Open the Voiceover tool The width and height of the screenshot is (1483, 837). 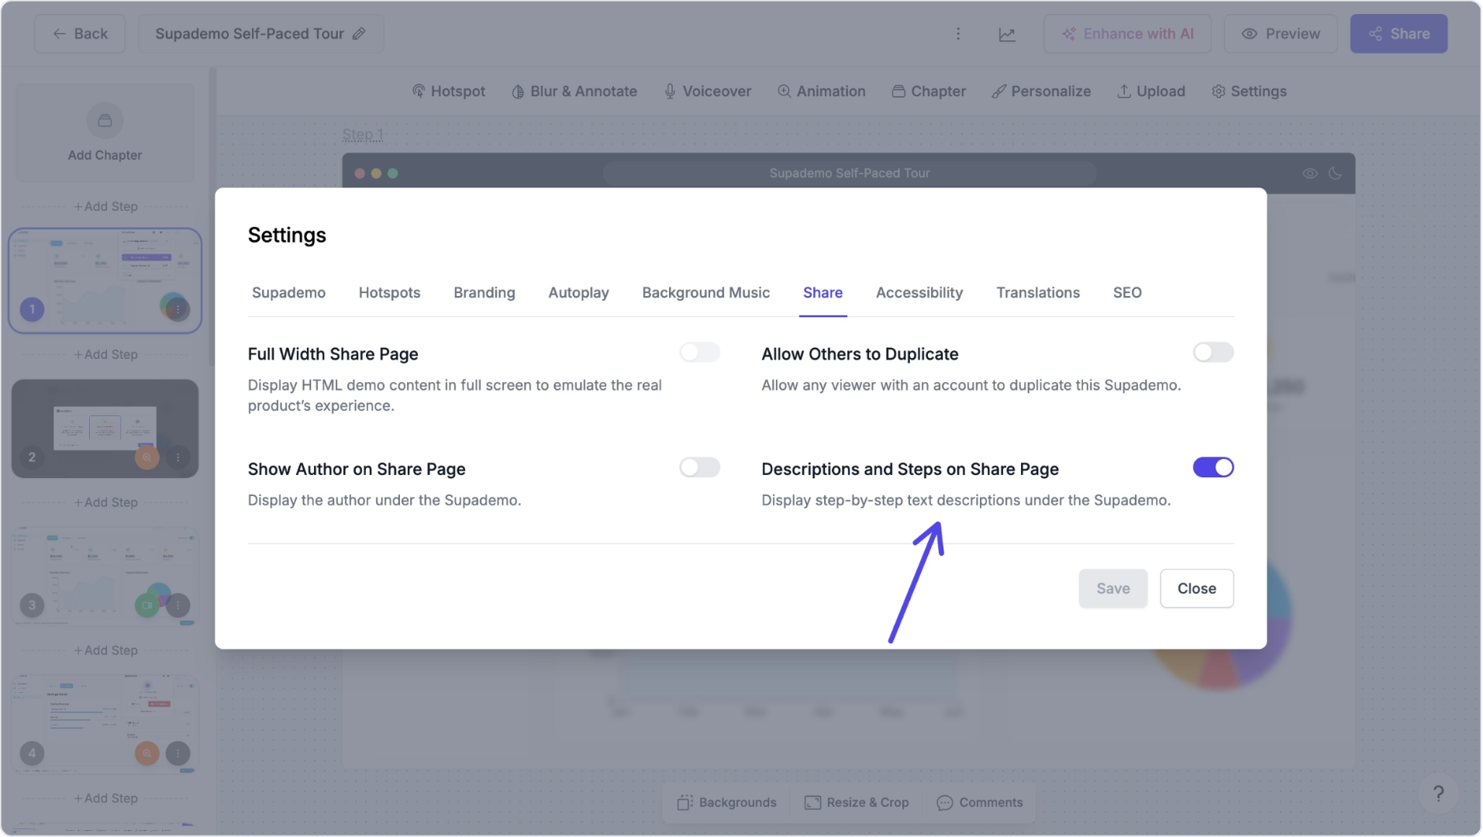[x=708, y=91]
